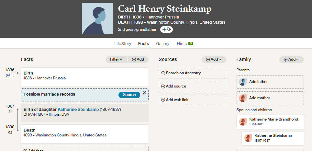Image resolution: width=312 pixels, height=151 pixels.
Task: Click Katherine Steinkamp's child avatar icon
Action: tap(248, 138)
